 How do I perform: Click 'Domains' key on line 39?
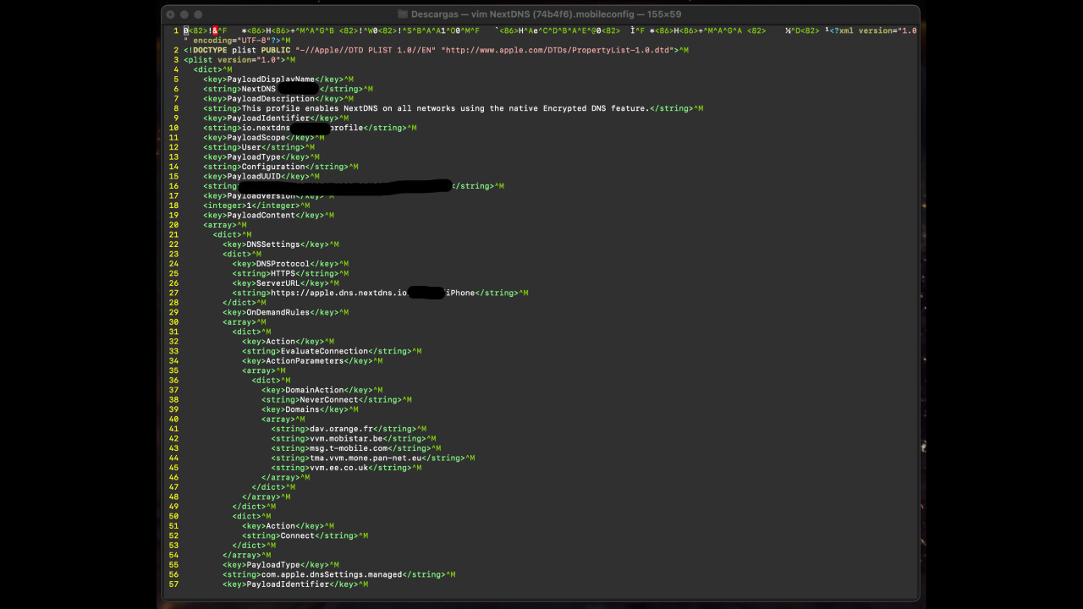303,409
